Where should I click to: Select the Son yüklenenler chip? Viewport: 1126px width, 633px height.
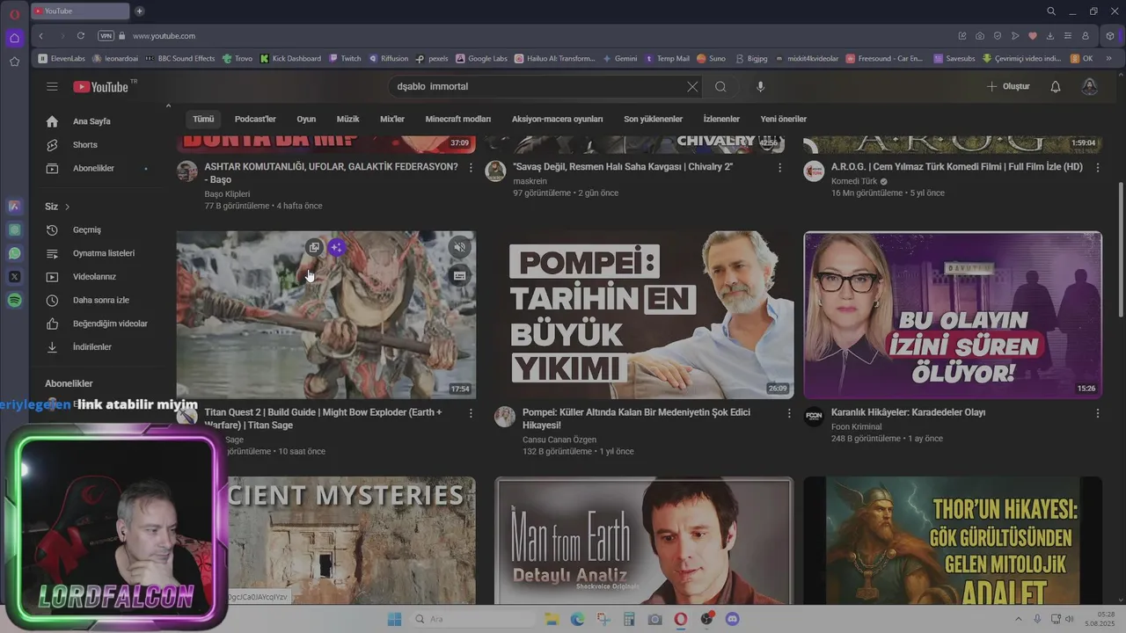(x=653, y=119)
